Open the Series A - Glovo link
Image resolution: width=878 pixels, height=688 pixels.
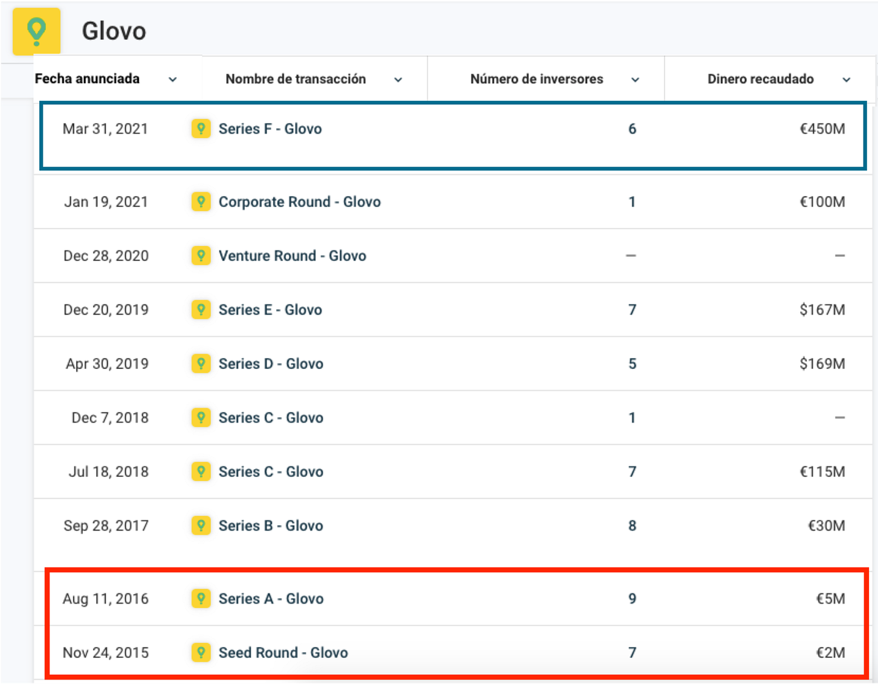pos(271,598)
